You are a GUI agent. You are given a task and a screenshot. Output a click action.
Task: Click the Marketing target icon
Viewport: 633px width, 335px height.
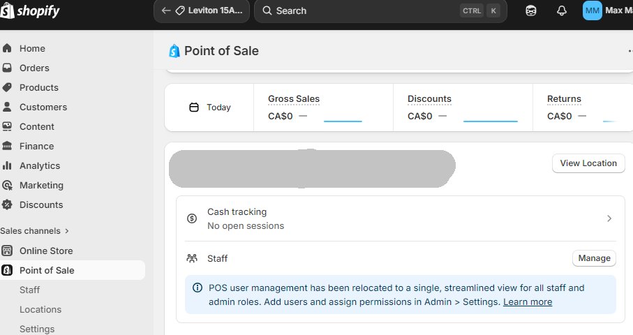coord(8,186)
